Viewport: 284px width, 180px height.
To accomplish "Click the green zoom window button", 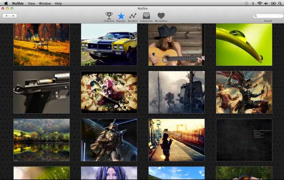I will [12, 8].
